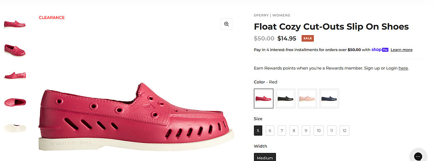Select the first side-view shoe thumbnail

(15, 24)
